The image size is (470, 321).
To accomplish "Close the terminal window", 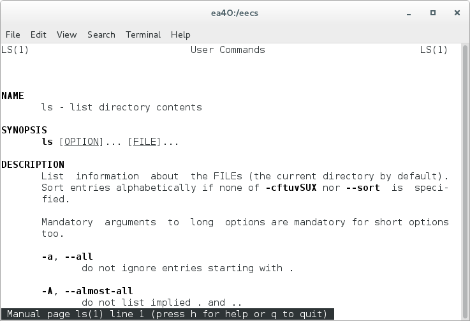I will point(457,13).
